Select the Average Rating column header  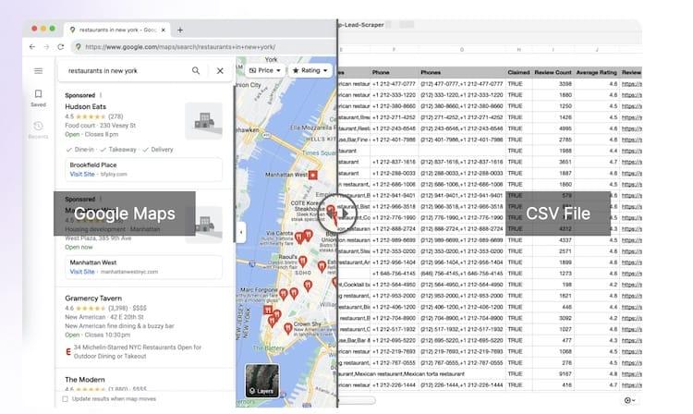(597, 72)
